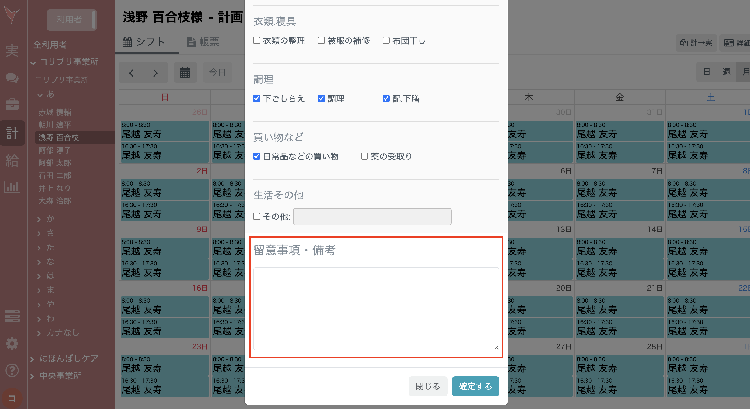The height and width of the screenshot is (409, 750).
Task: Select the 計 (plan) sidebar icon
Action: click(12, 133)
